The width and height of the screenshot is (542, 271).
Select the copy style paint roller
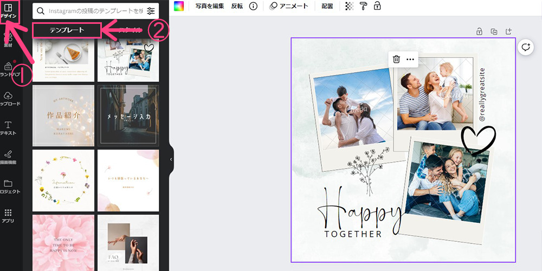[363, 6]
